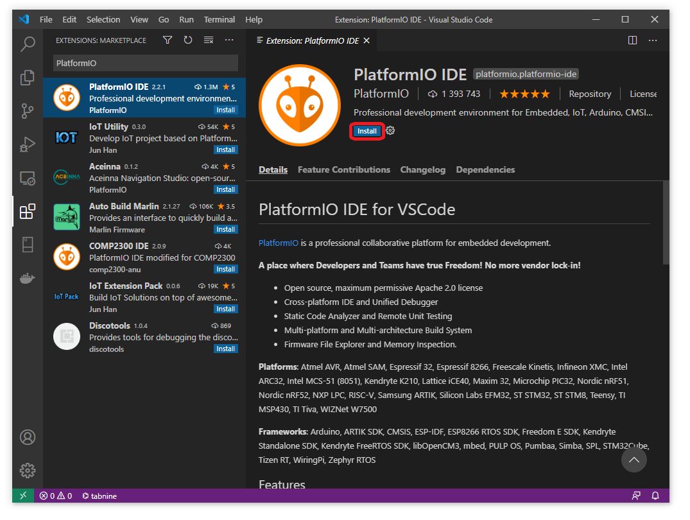Install the Discotools extension
This screenshot has width=690, height=520.
click(x=225, y=349)
